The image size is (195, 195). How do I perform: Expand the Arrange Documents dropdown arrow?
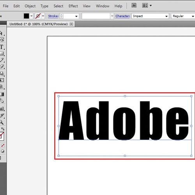pyautogui.click(x=151, y=5)
